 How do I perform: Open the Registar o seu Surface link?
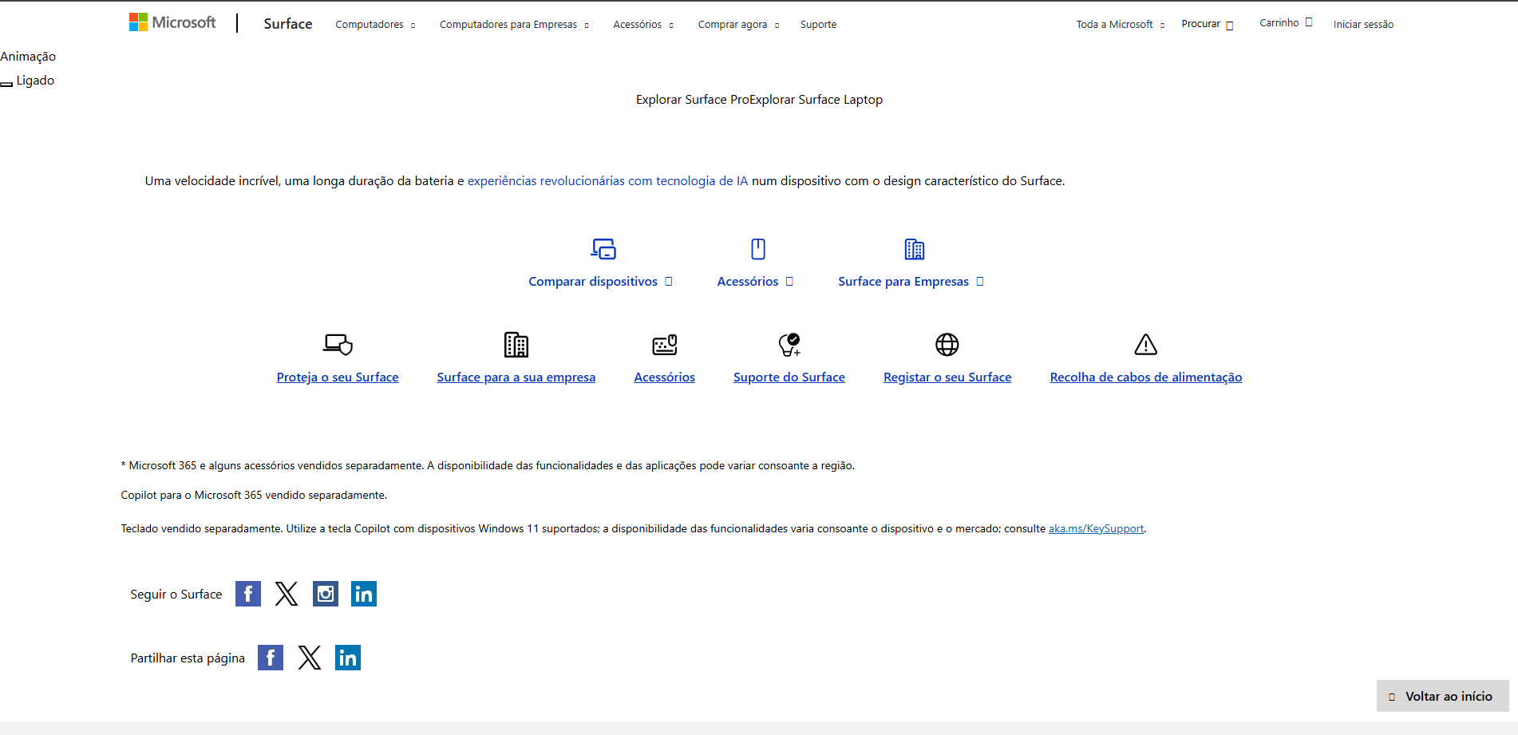coord(947,377)
